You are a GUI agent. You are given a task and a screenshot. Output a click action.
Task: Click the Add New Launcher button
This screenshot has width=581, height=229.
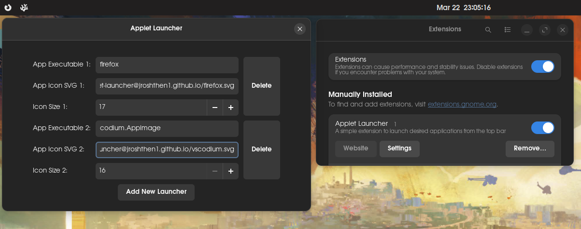(156, 192)
